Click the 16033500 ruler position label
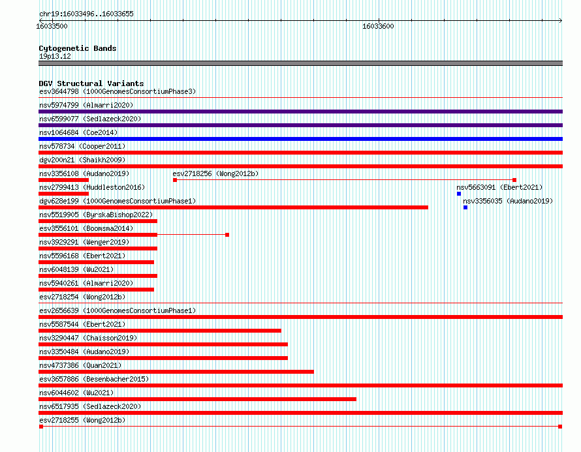The width and height of the screenshot is (581, 452). point(52,26)
